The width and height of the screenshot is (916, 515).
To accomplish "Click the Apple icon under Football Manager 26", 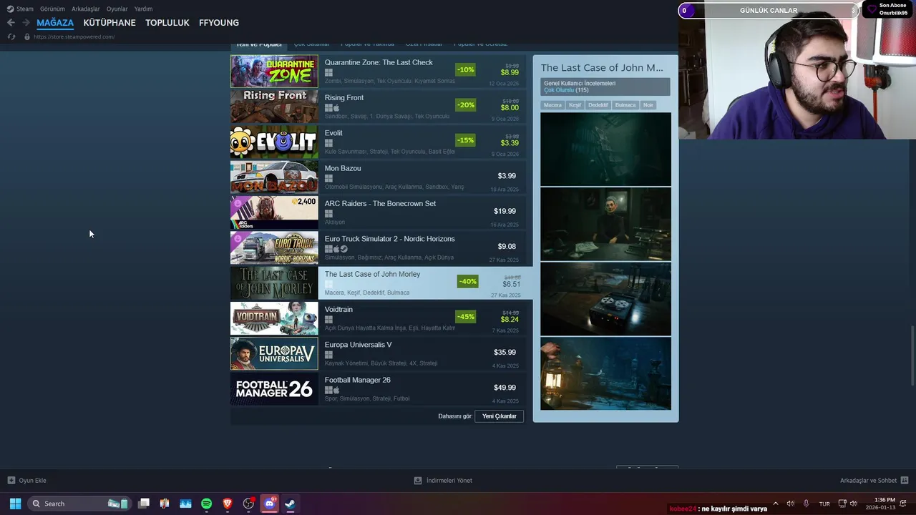I will pos(336,391).
